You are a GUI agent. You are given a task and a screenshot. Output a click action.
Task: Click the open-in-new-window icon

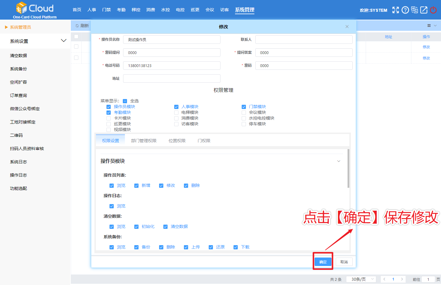pyautogui.click(x=423, y=10)
